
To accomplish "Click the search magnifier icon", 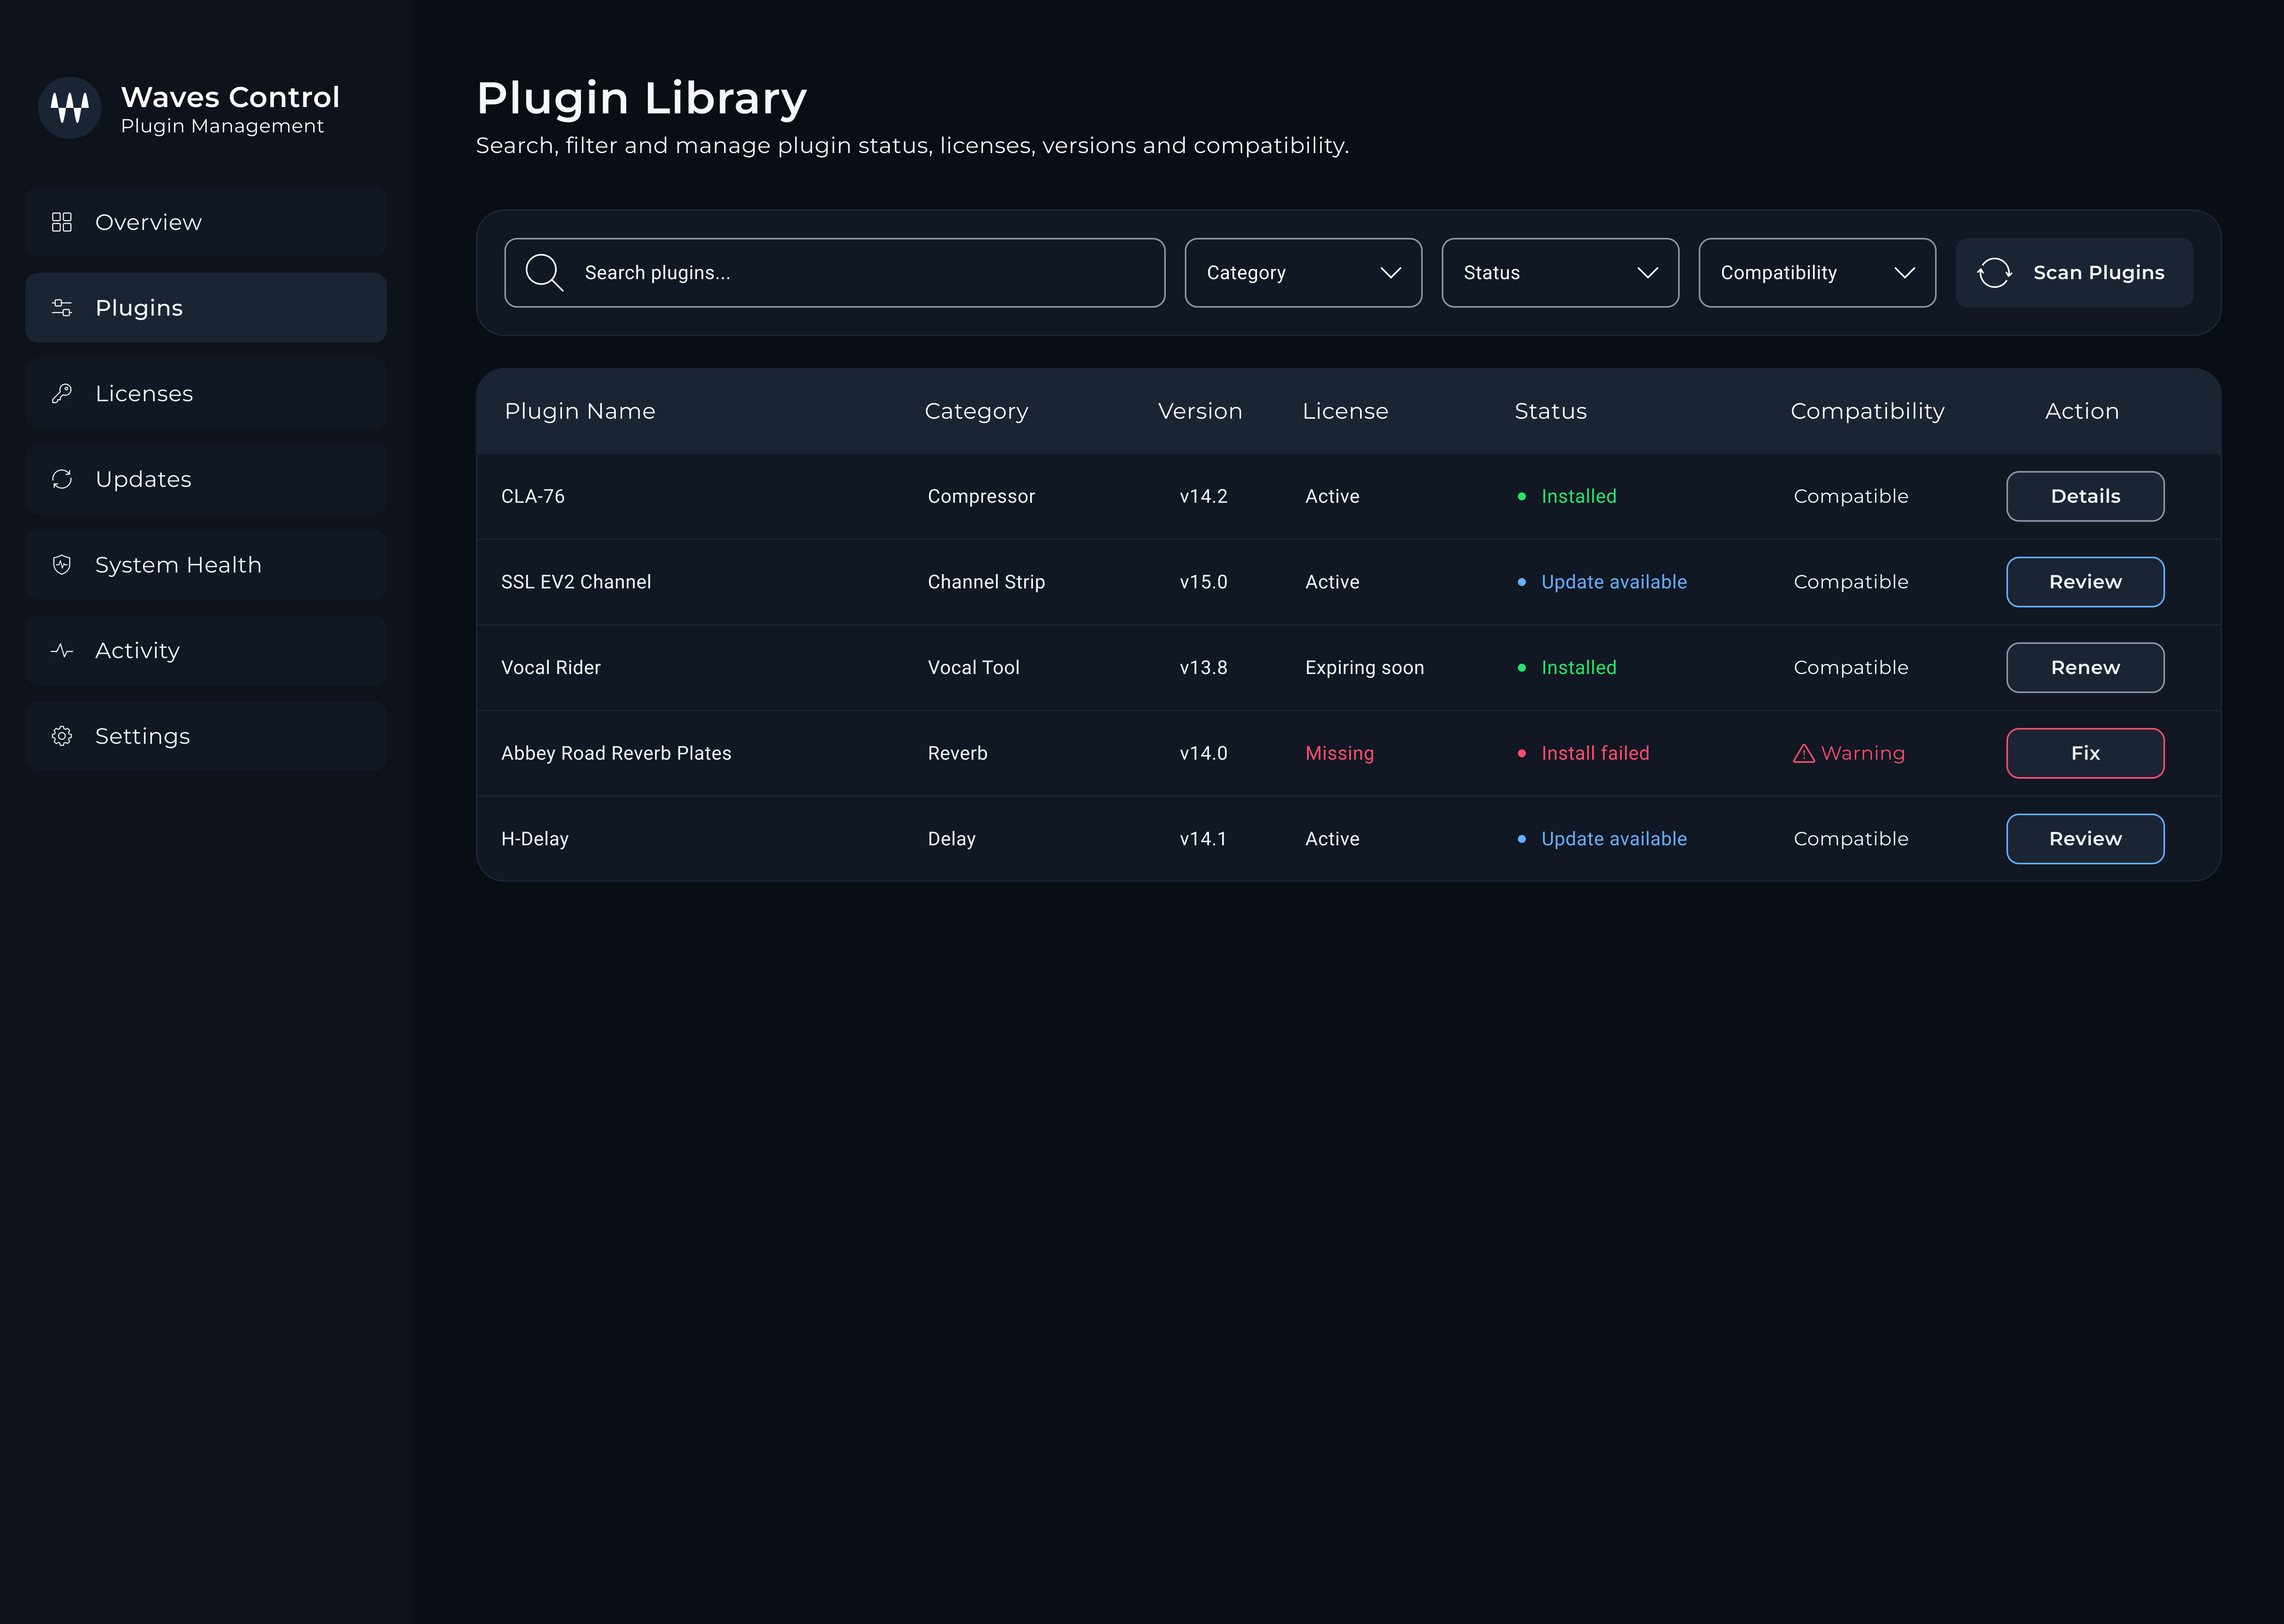I will 545,272.
